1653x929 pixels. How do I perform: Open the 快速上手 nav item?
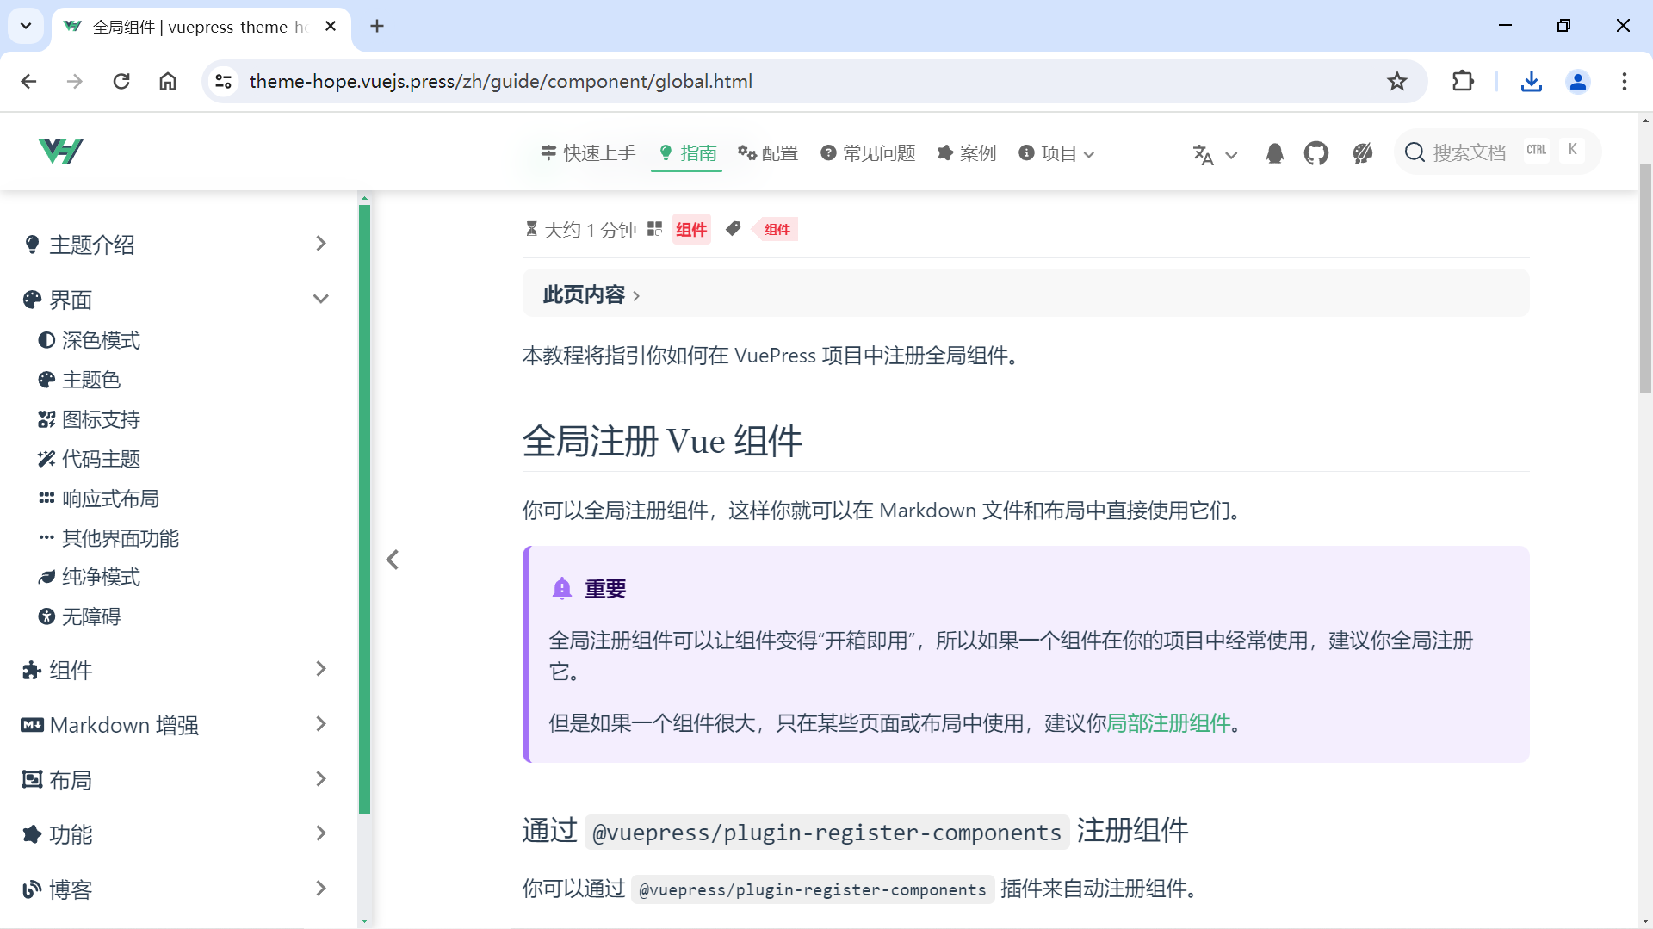588,153
